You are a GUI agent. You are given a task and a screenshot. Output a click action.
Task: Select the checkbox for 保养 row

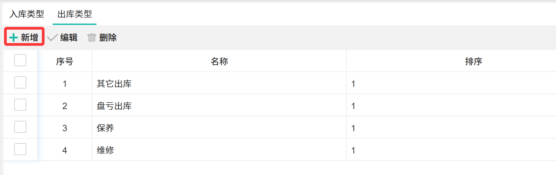[20, 127]
